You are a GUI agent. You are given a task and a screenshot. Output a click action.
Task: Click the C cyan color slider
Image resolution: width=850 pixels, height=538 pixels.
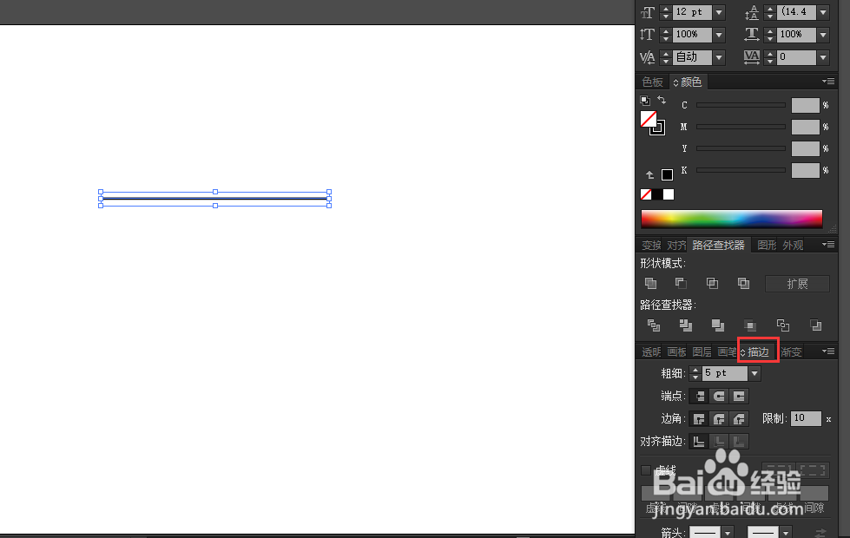741,105
